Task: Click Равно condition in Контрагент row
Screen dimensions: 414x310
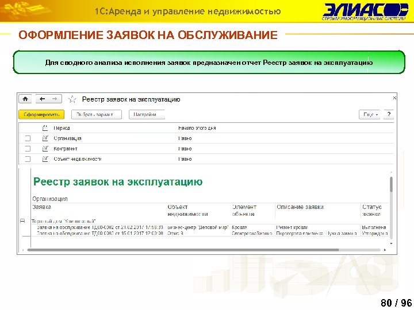Action: coord(185,149)
